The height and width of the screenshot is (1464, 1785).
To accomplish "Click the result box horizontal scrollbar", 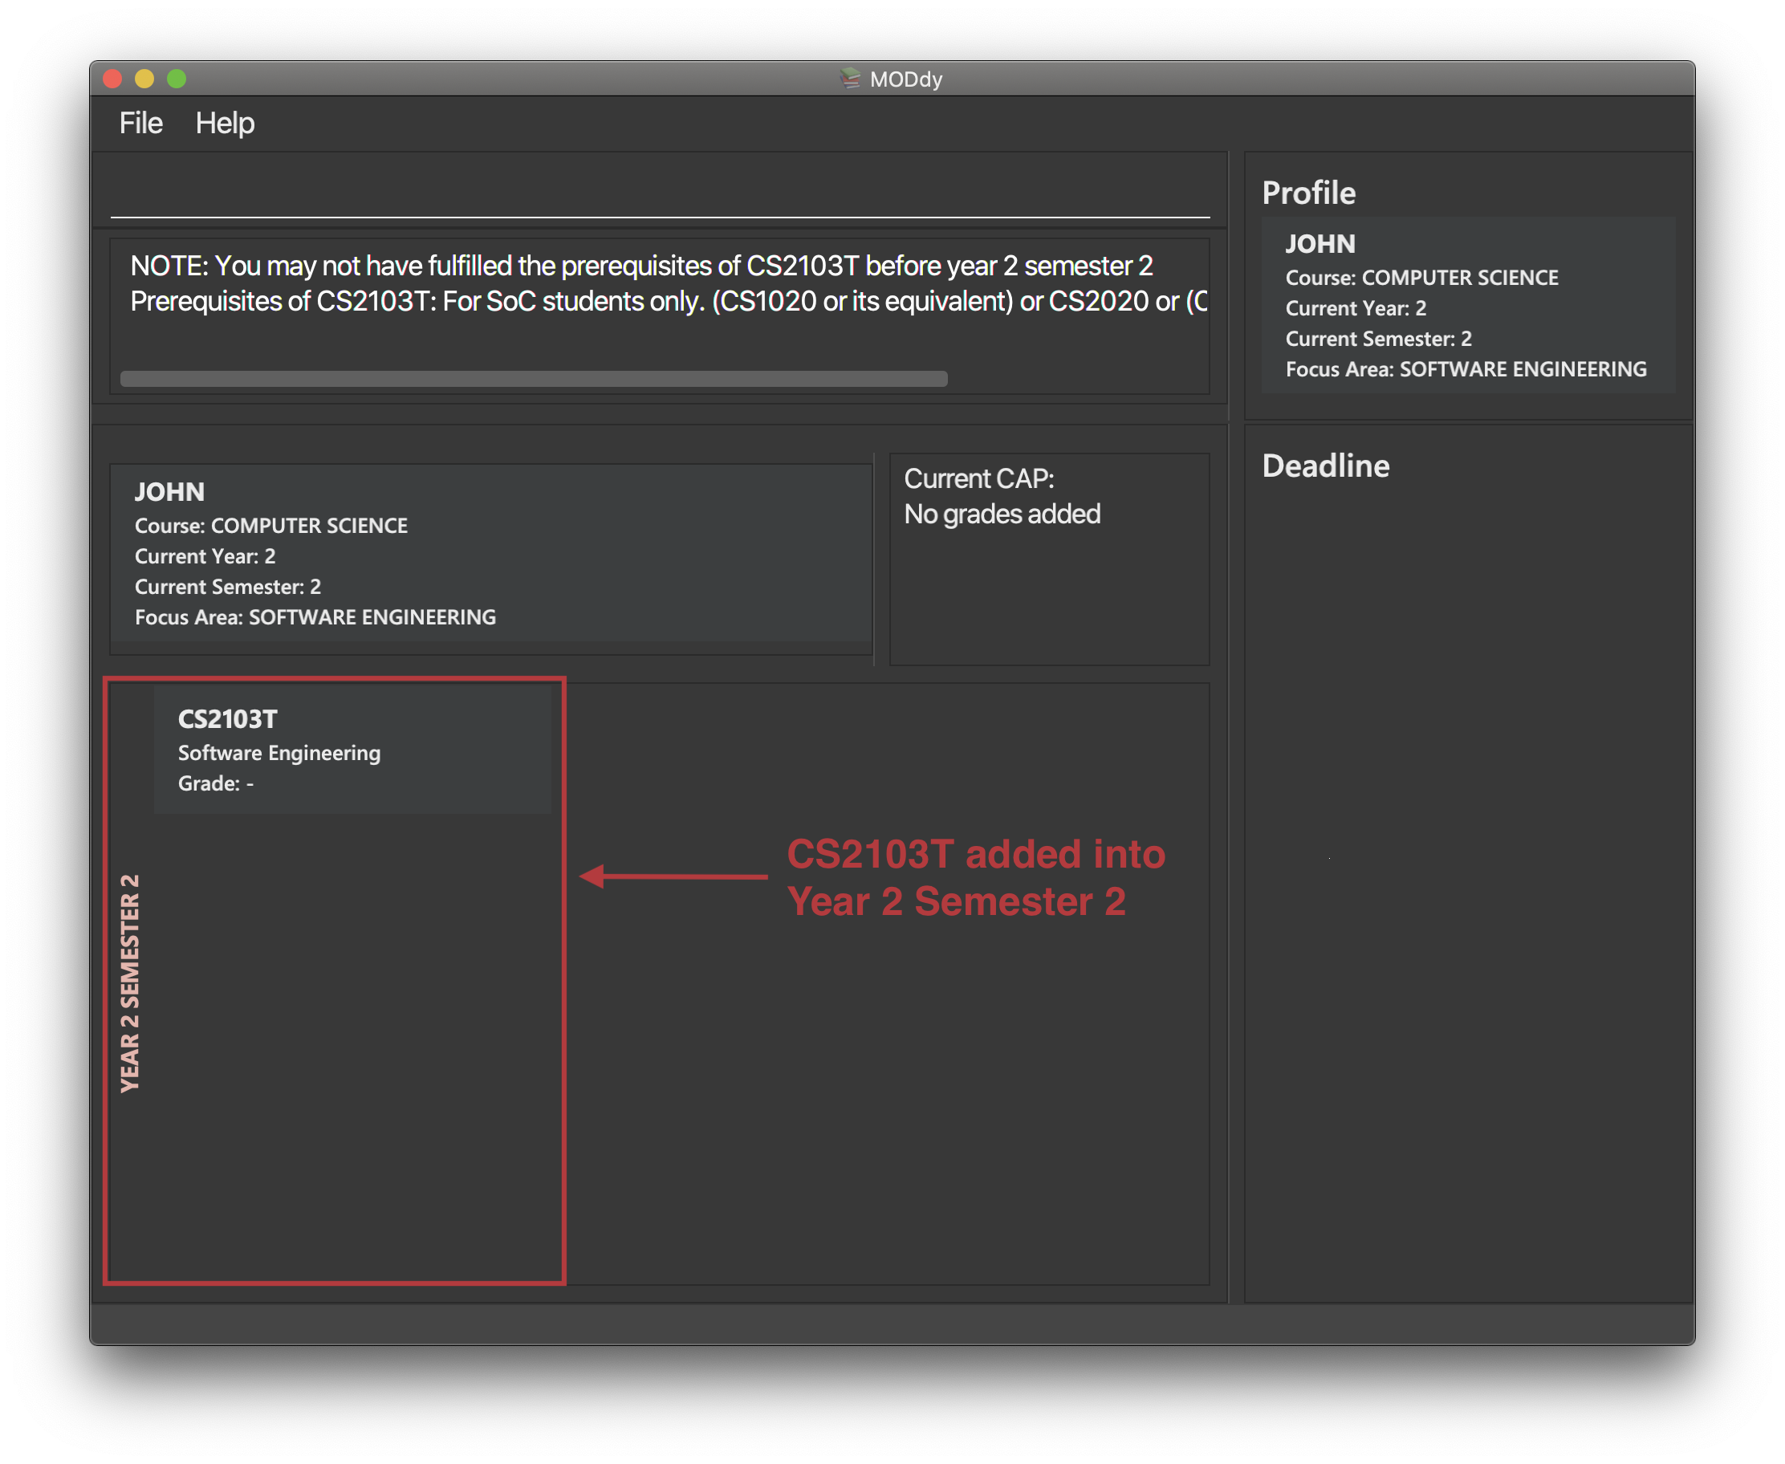I will tap(534, 379).
